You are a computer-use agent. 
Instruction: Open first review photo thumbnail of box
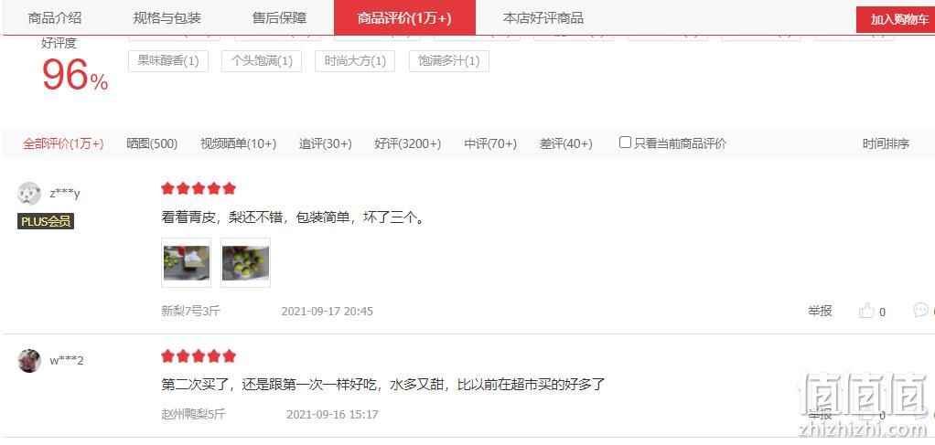click(186, 263)
